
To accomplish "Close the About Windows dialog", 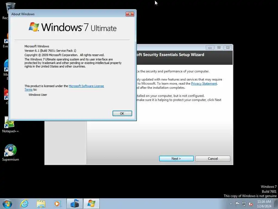I will 130,14.
